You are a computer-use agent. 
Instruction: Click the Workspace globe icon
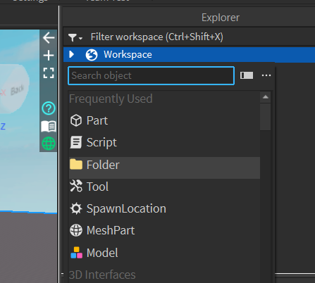coord(92,55)
